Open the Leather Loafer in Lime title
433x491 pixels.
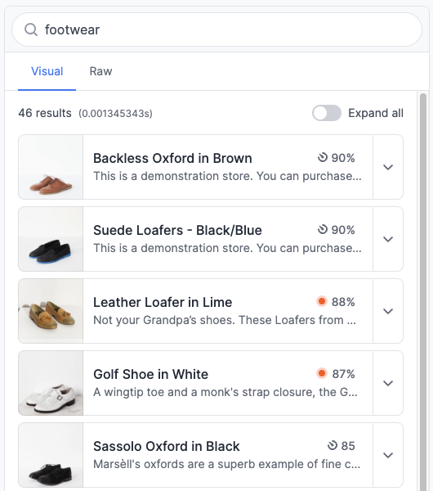point(163,302)
